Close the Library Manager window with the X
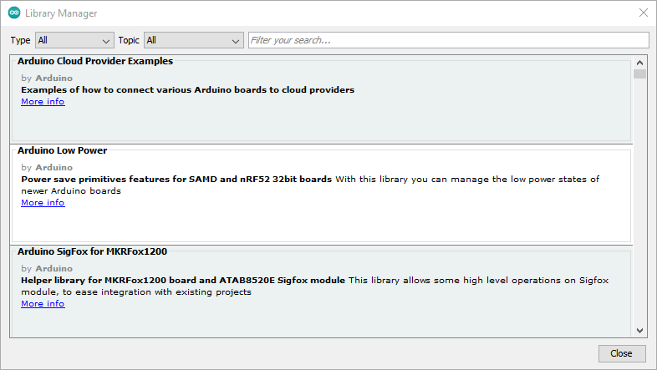The image size is (657, 370). coord(642,13)
